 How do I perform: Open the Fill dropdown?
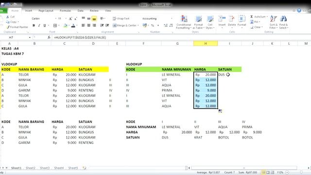click(x=255, y=22)
